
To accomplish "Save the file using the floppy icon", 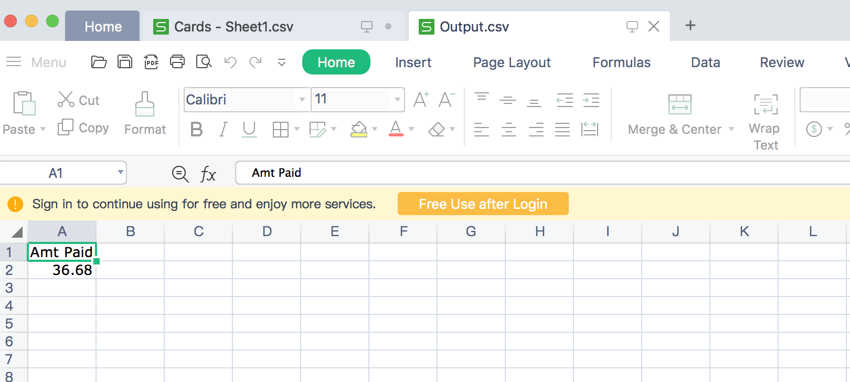I will [x=125, y=62].
